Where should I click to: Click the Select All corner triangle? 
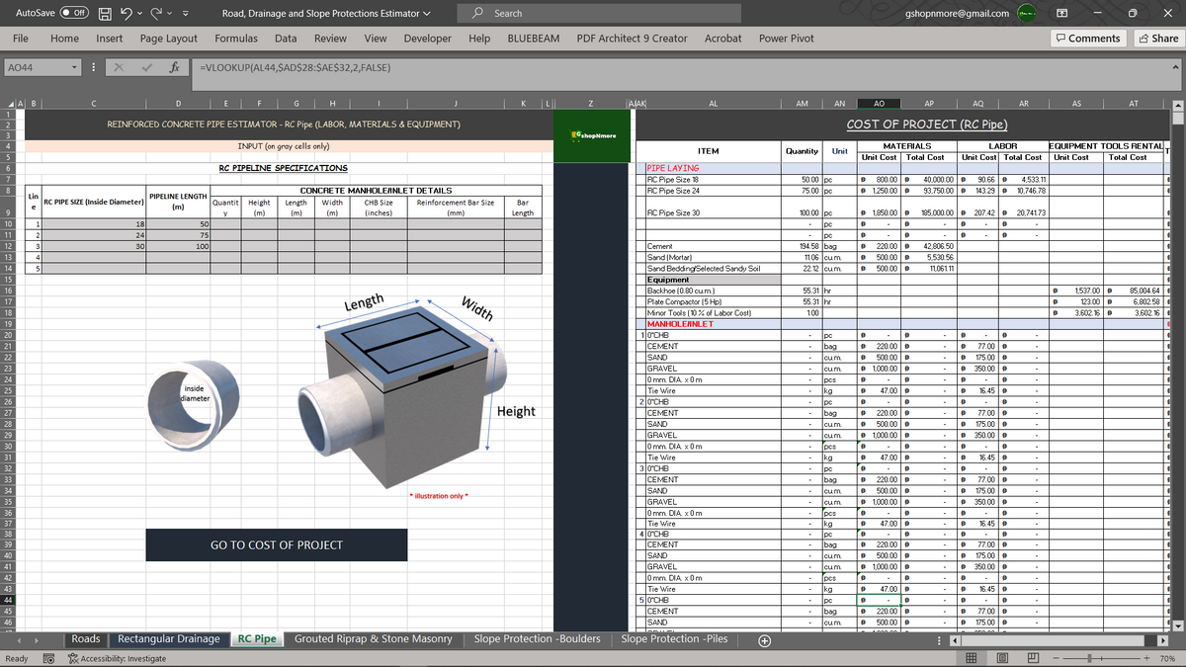tap(11, 102)
